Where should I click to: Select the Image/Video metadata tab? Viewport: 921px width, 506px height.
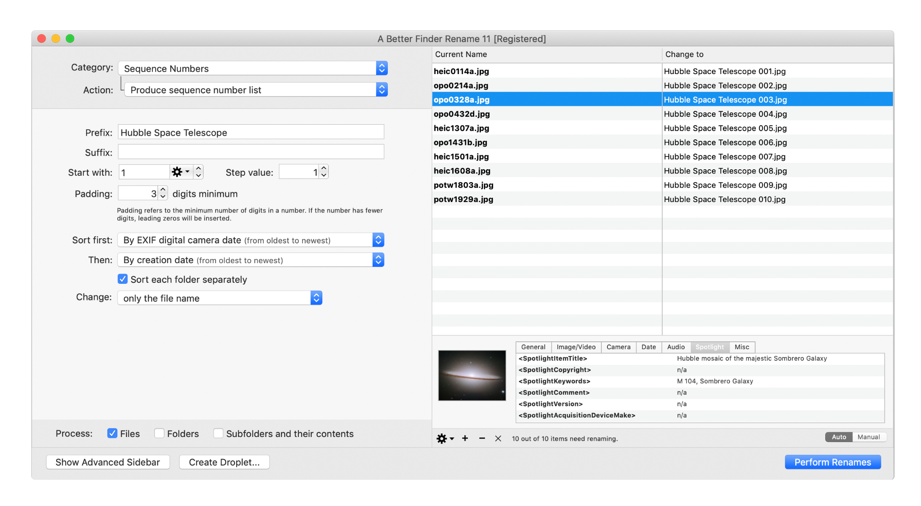click(x=576, y=347)
